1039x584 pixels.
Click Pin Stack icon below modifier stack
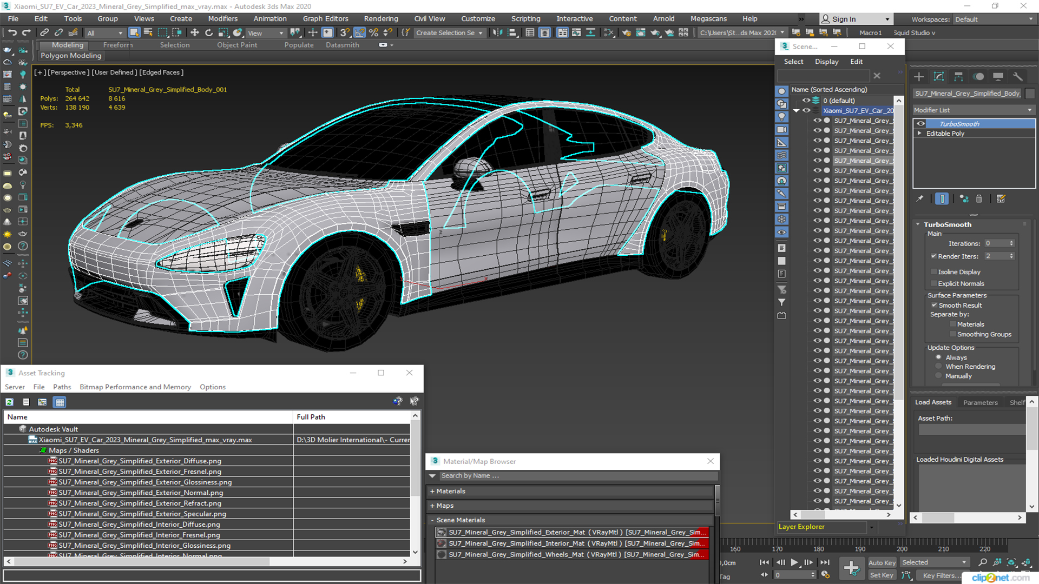(x=920, y=199)
